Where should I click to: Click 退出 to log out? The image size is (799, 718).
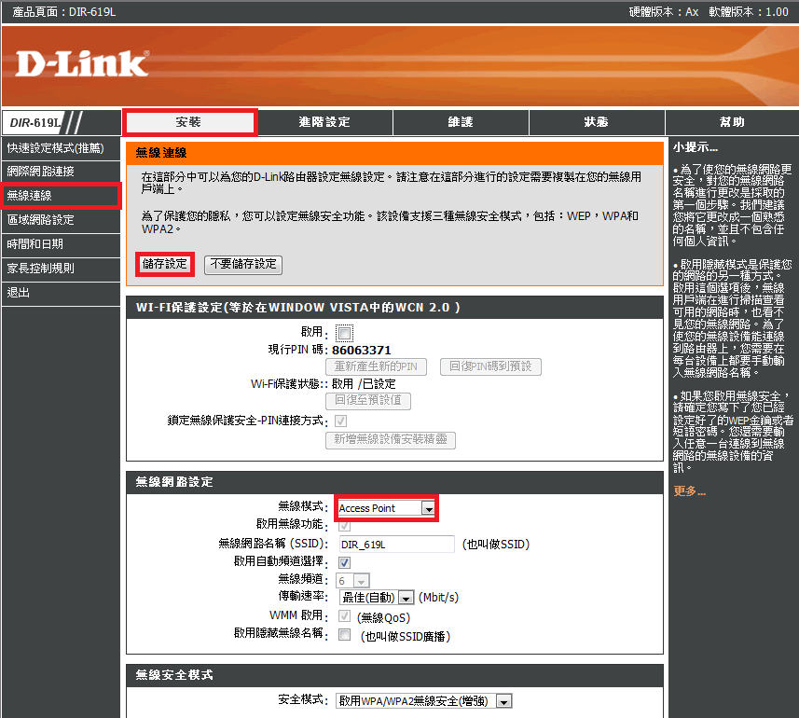coord(61,293)
